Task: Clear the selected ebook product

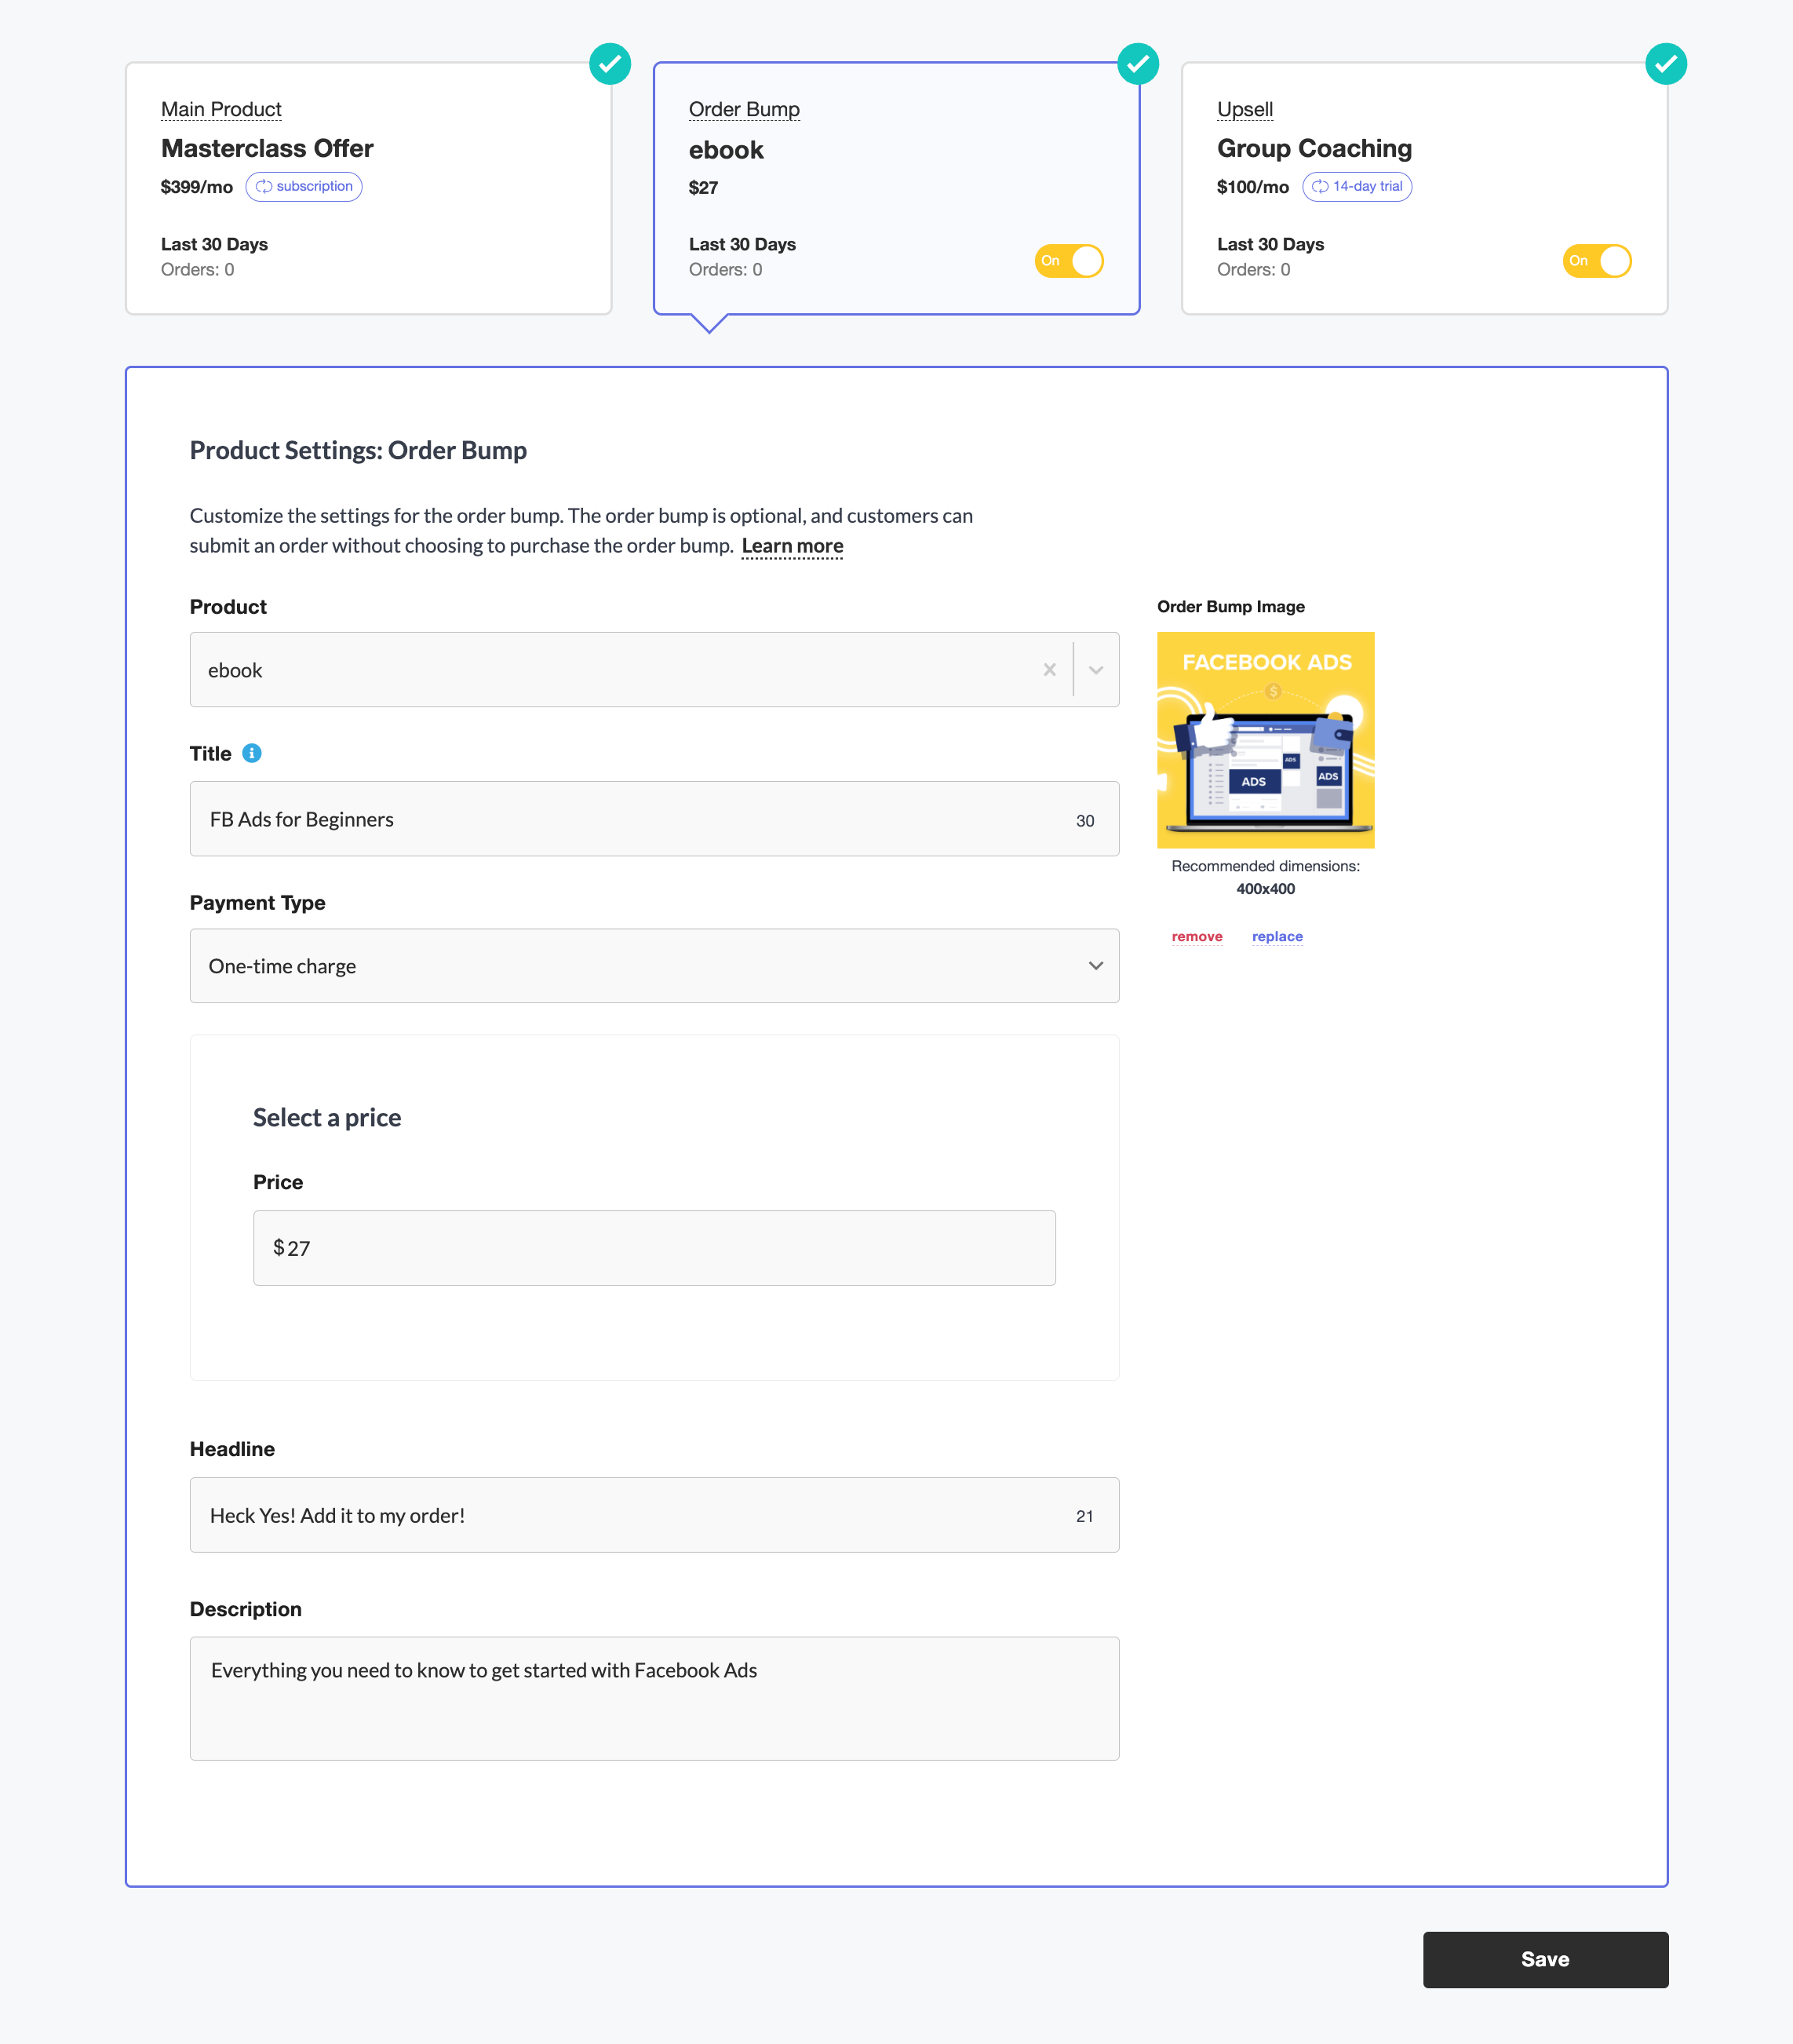Action: [x=1049, y=670]
